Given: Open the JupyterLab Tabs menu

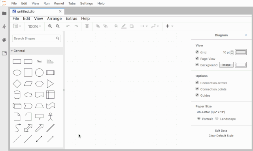Looking at the screenshot, I should coord(72,4).
